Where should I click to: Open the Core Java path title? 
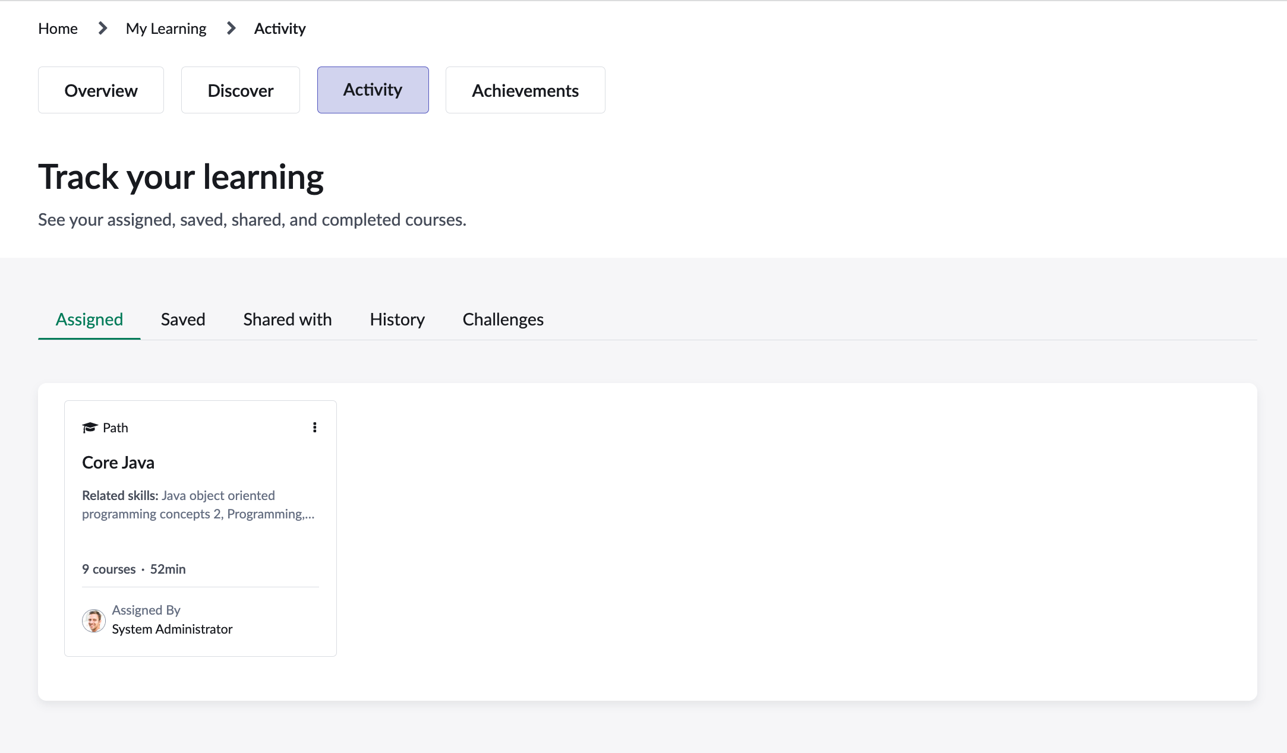click(x=118, y=463)
